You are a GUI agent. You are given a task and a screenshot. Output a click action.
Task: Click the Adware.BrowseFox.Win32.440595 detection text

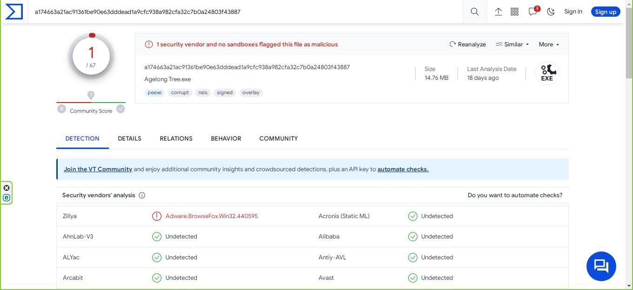tap(212, 216)
